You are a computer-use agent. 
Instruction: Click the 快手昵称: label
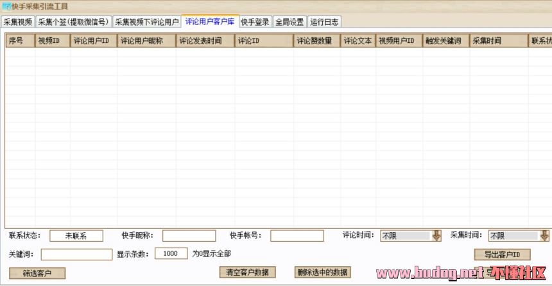[137, 235]
